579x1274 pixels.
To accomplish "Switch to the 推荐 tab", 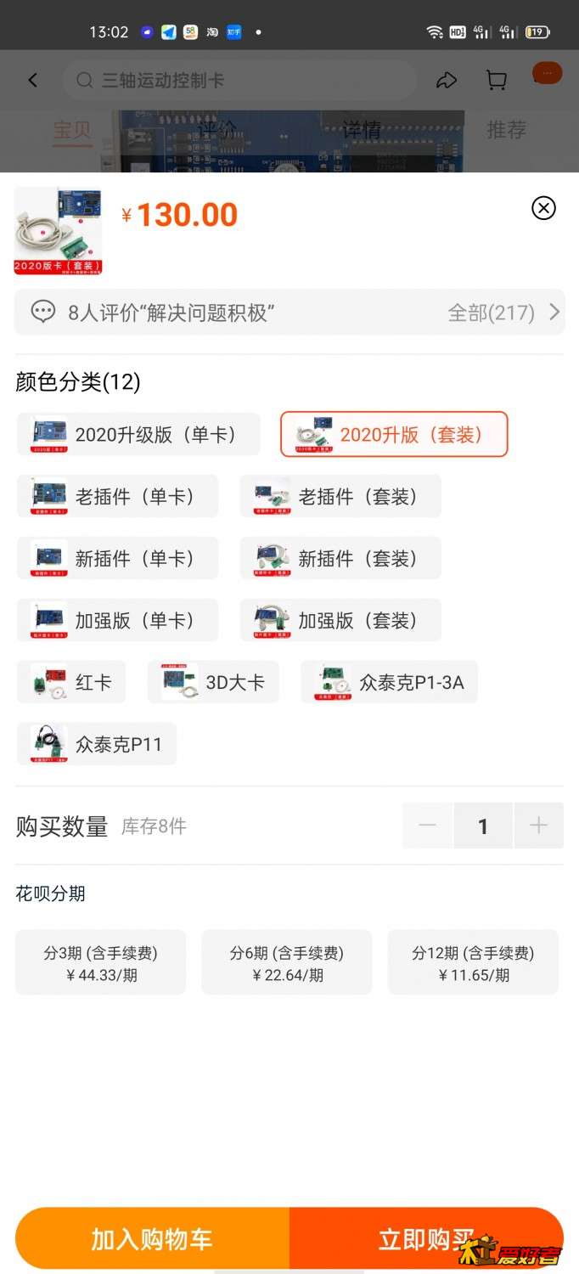I will [507, 130].
